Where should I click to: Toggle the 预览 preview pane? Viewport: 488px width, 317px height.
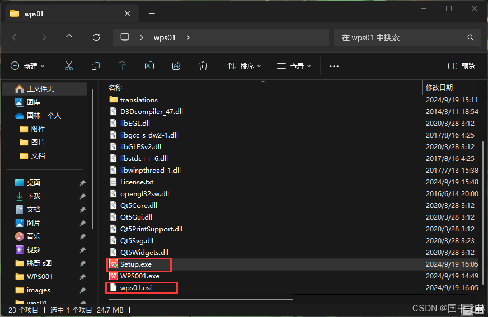coord(462,66)
